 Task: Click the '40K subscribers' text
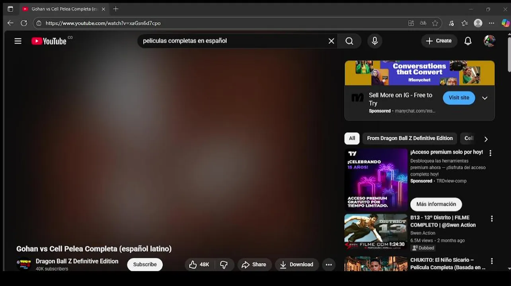[52, 269]
